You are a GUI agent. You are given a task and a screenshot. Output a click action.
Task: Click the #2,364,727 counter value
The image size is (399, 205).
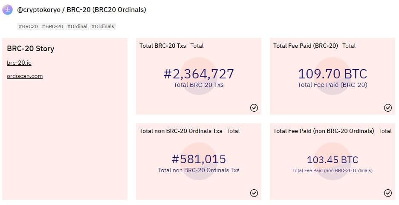199,74
